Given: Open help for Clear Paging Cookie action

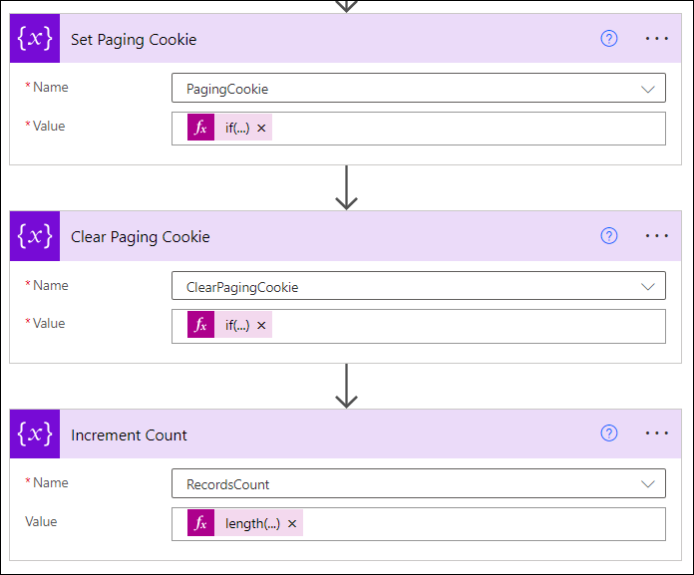Looking at the screenshot, I should coord(609,236).
